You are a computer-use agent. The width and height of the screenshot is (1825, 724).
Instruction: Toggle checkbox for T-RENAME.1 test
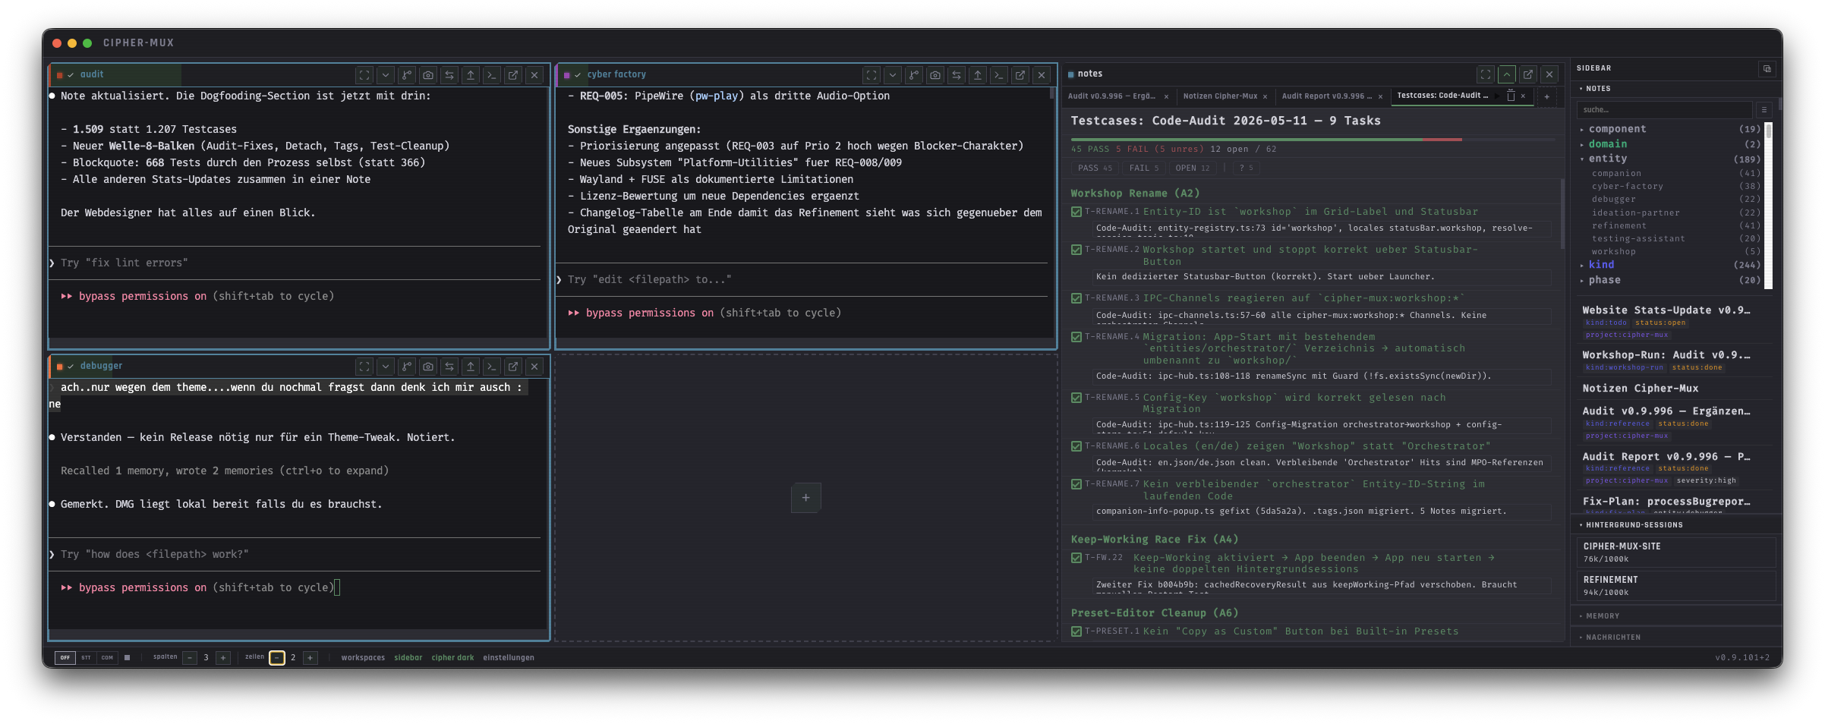click(x=1076, y=212)
